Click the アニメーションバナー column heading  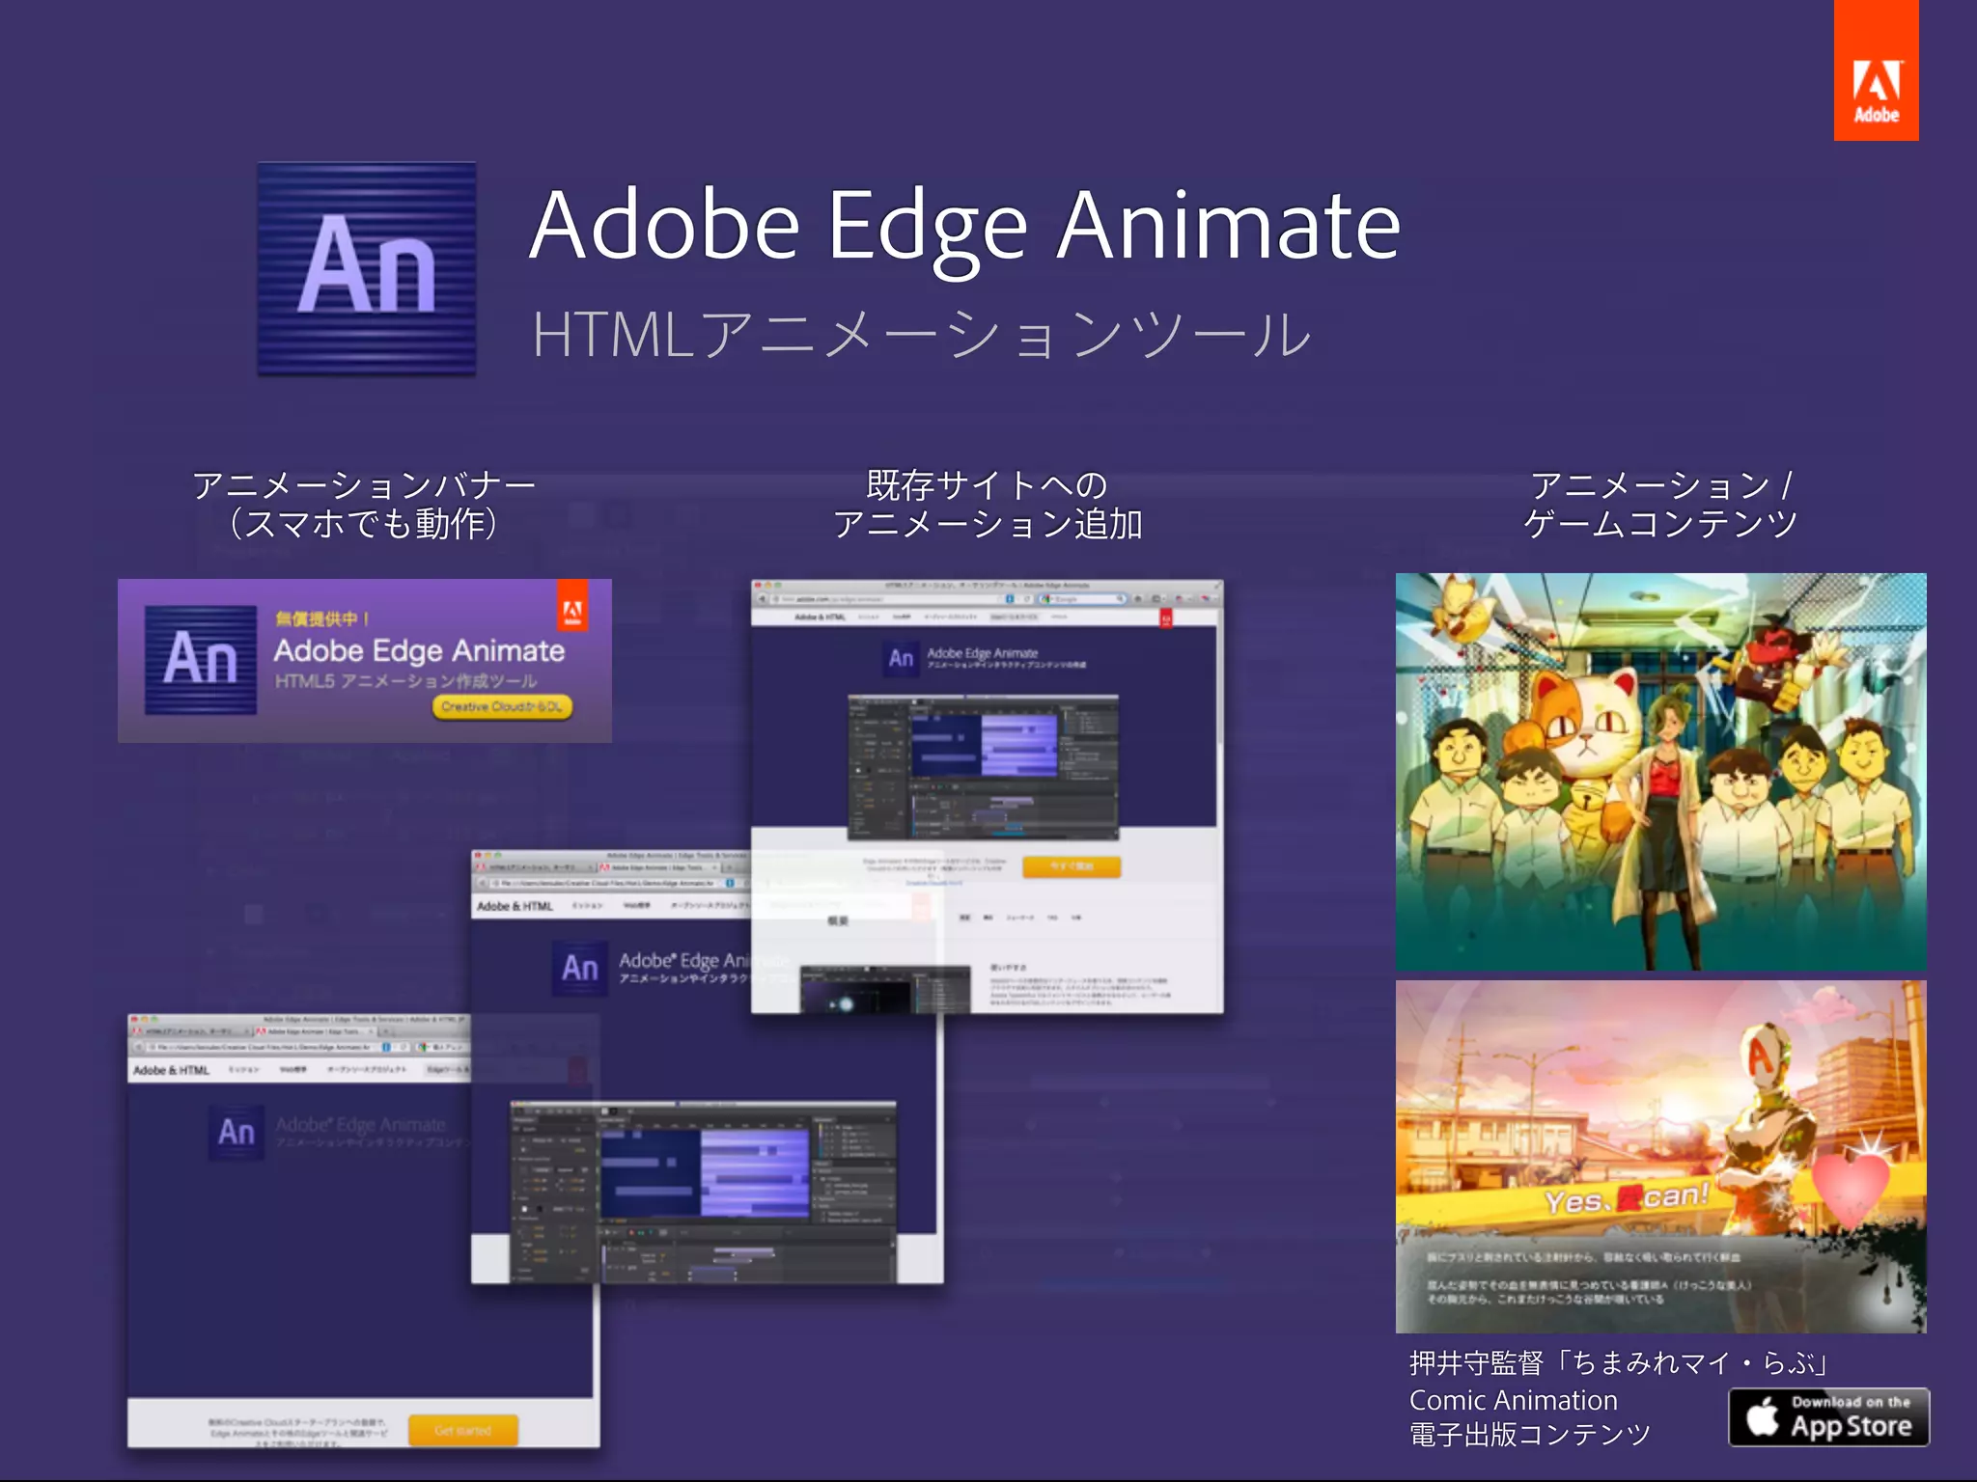click(x=363, y=504)
